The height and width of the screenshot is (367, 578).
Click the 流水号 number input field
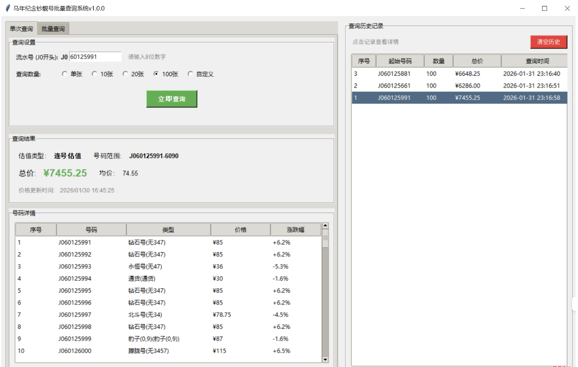[x=95, y=57]
